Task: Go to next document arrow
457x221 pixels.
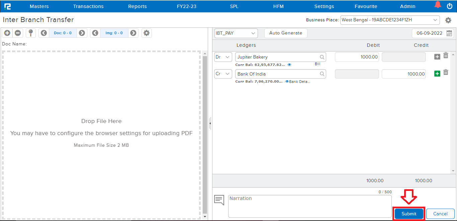Action: [x=82, y=33]
